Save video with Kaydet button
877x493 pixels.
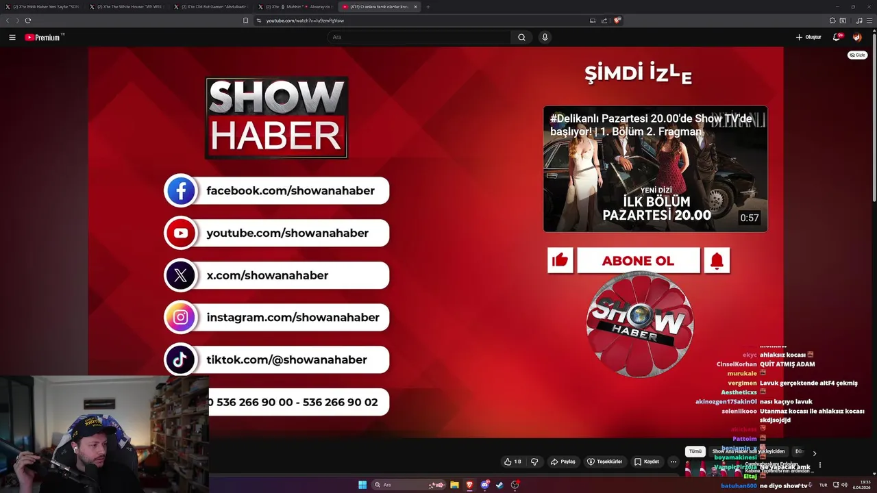coord(647,462)
